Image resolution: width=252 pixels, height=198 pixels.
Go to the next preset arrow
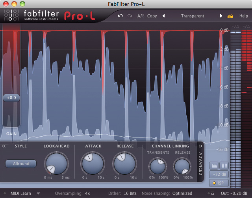pos(221,16)
